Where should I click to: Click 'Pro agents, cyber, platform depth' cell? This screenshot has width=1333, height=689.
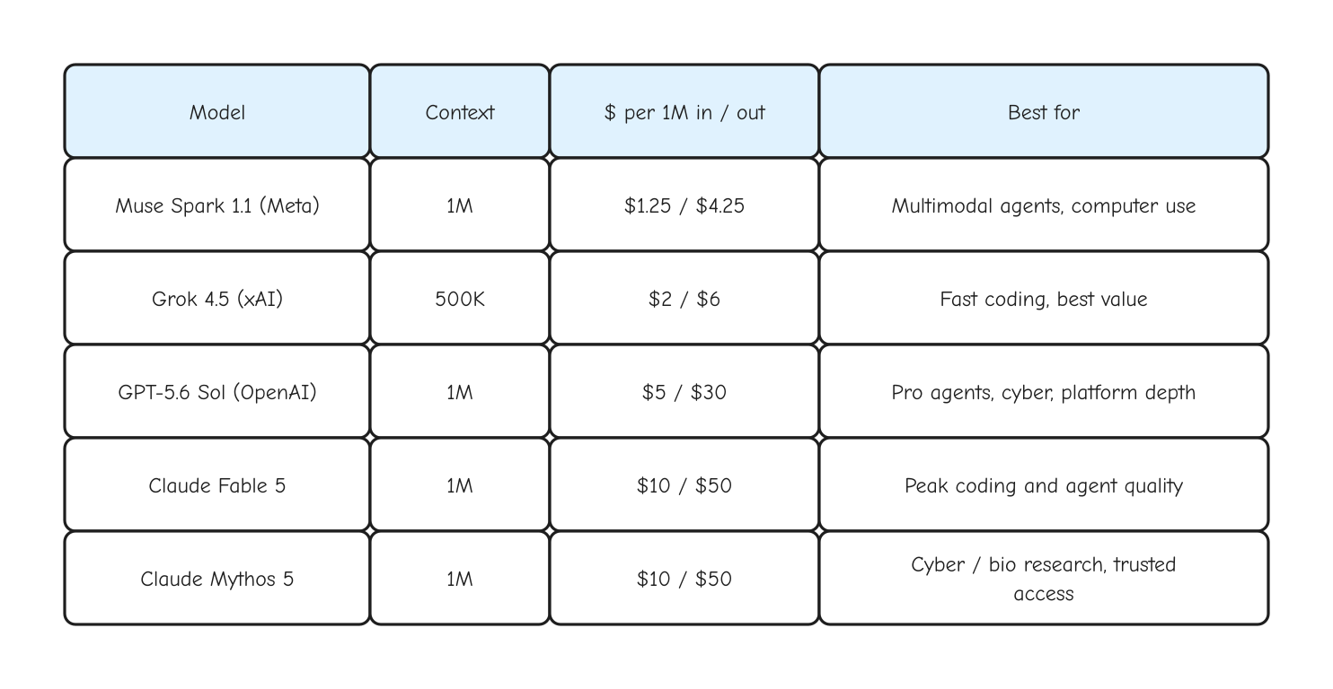pos(1044,391)
